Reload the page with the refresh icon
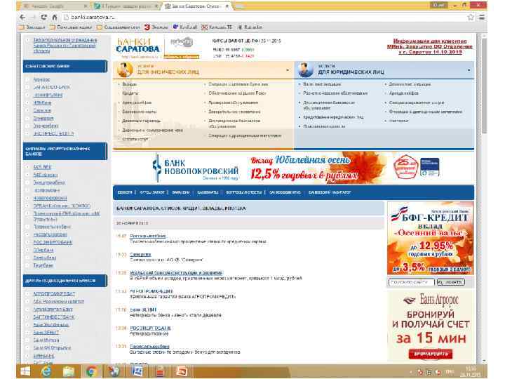505x379 pixels. [x=43, y=17]
